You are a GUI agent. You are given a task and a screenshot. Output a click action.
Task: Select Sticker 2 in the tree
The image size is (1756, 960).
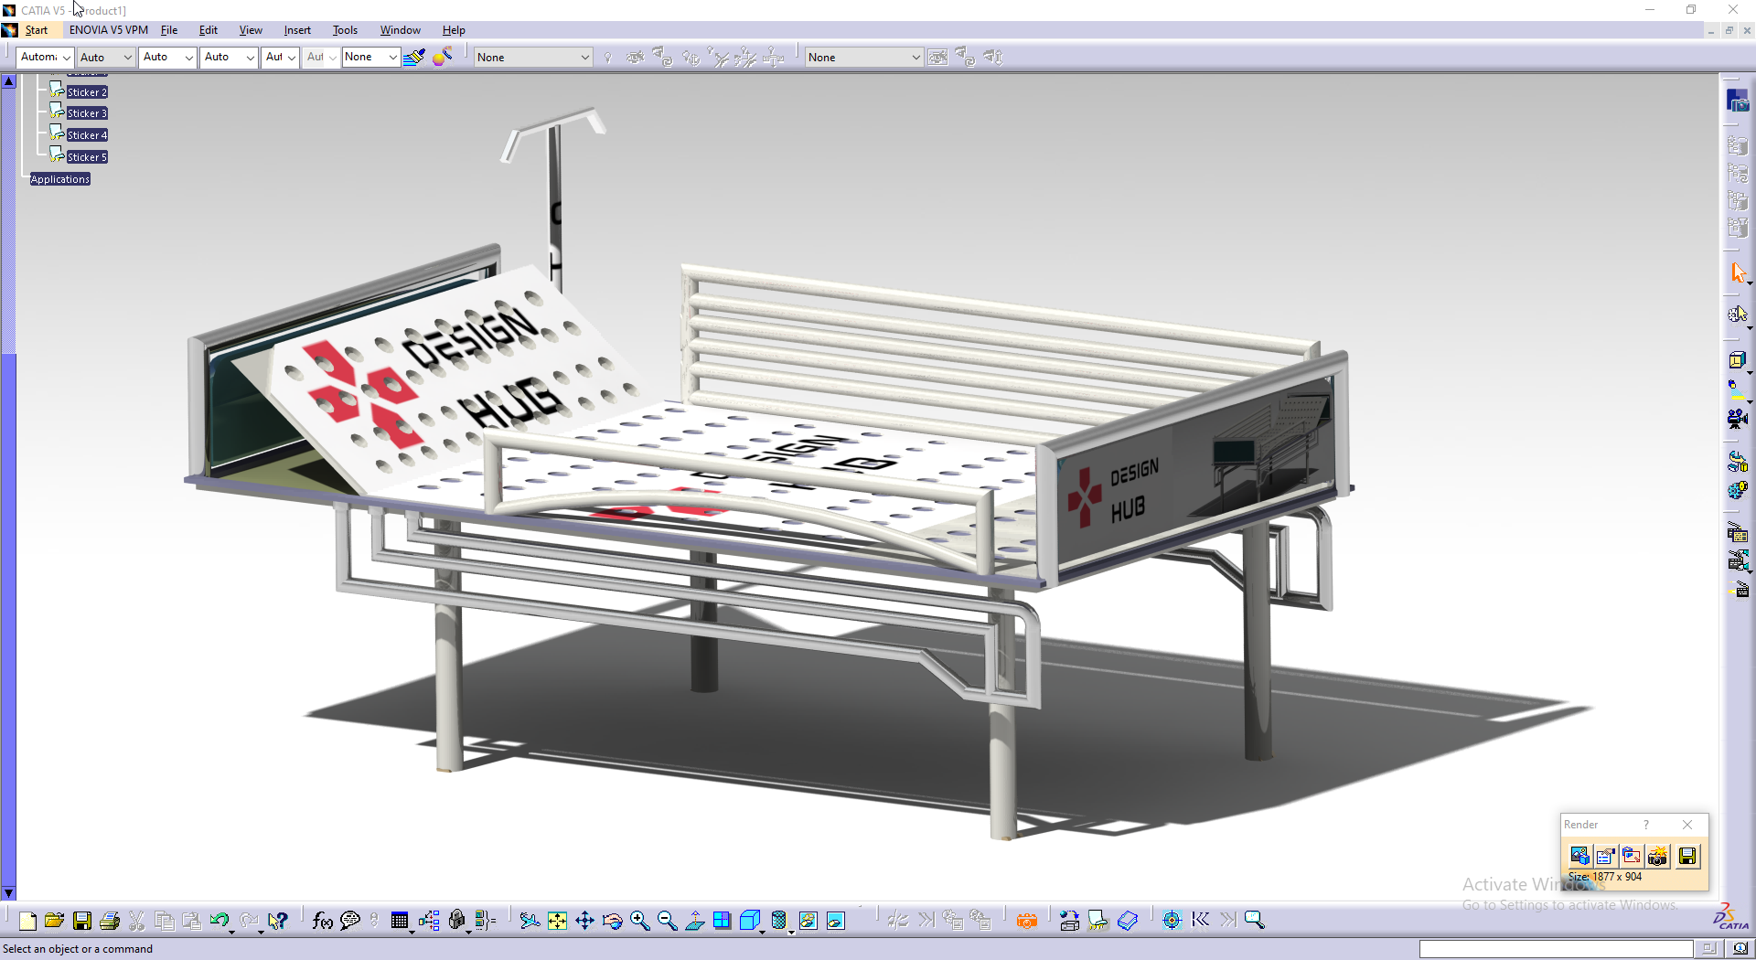(x=87, y=92)
